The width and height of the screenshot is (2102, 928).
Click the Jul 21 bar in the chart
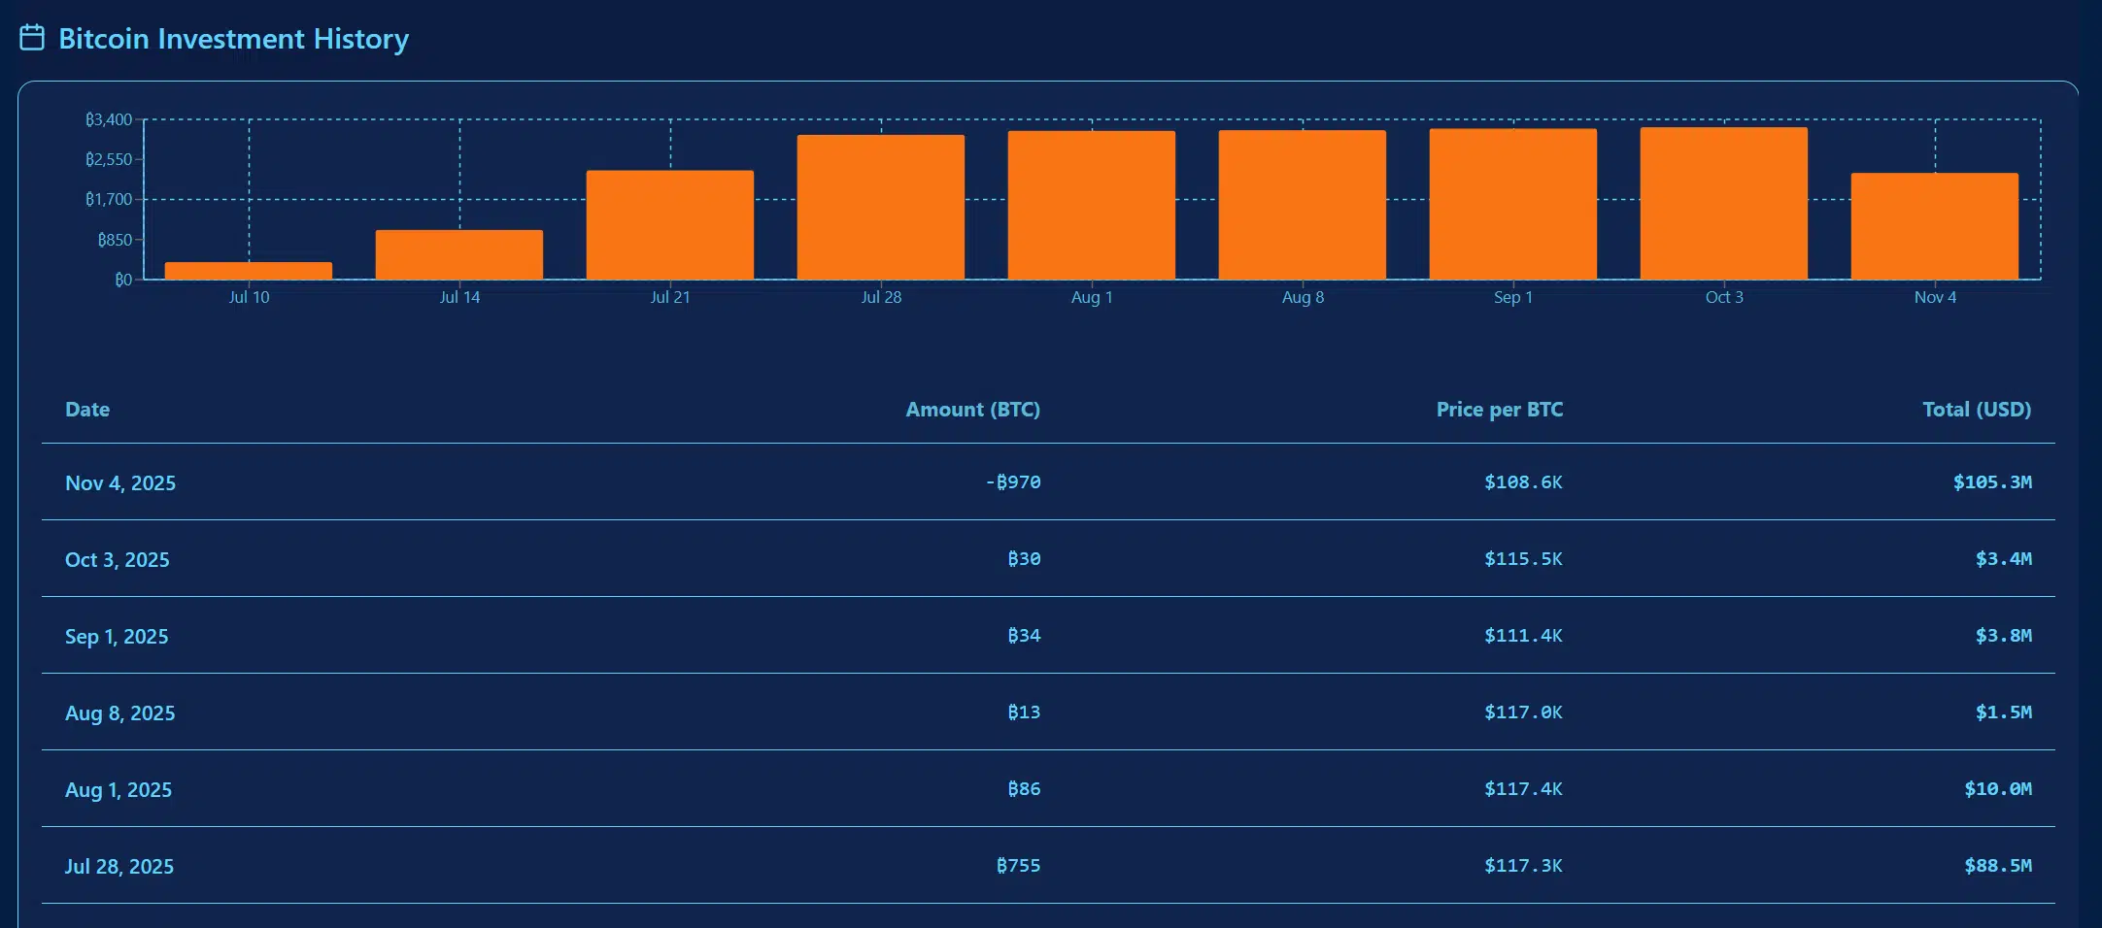coord(669,225)
